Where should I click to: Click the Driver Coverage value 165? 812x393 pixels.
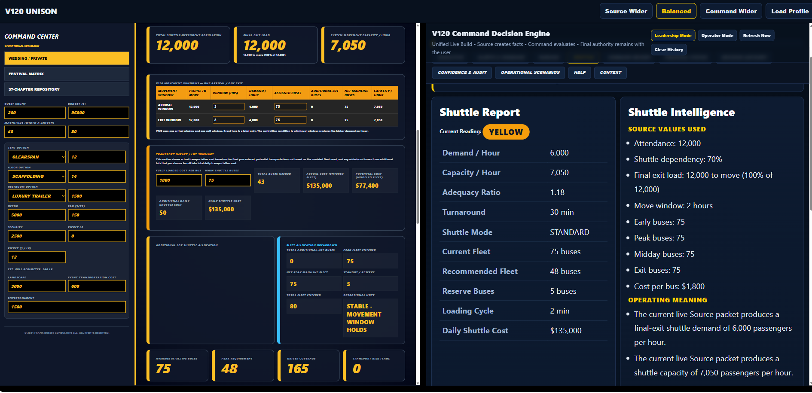point(298,369)
